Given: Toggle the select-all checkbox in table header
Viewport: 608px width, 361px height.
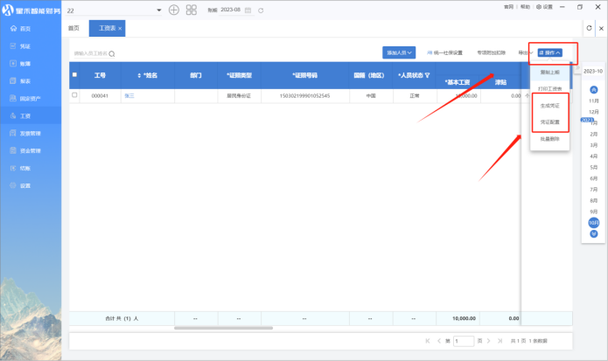Looking at the screenshot, I should (74, 75).
